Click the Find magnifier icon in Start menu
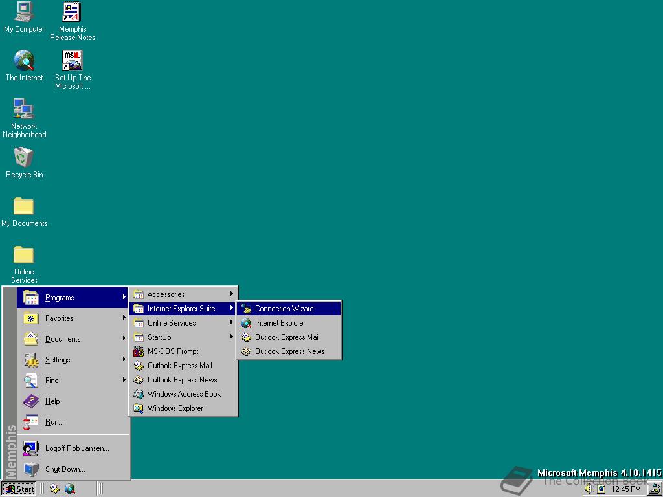This screenshot has height=497, width=663. coord(31,381)
